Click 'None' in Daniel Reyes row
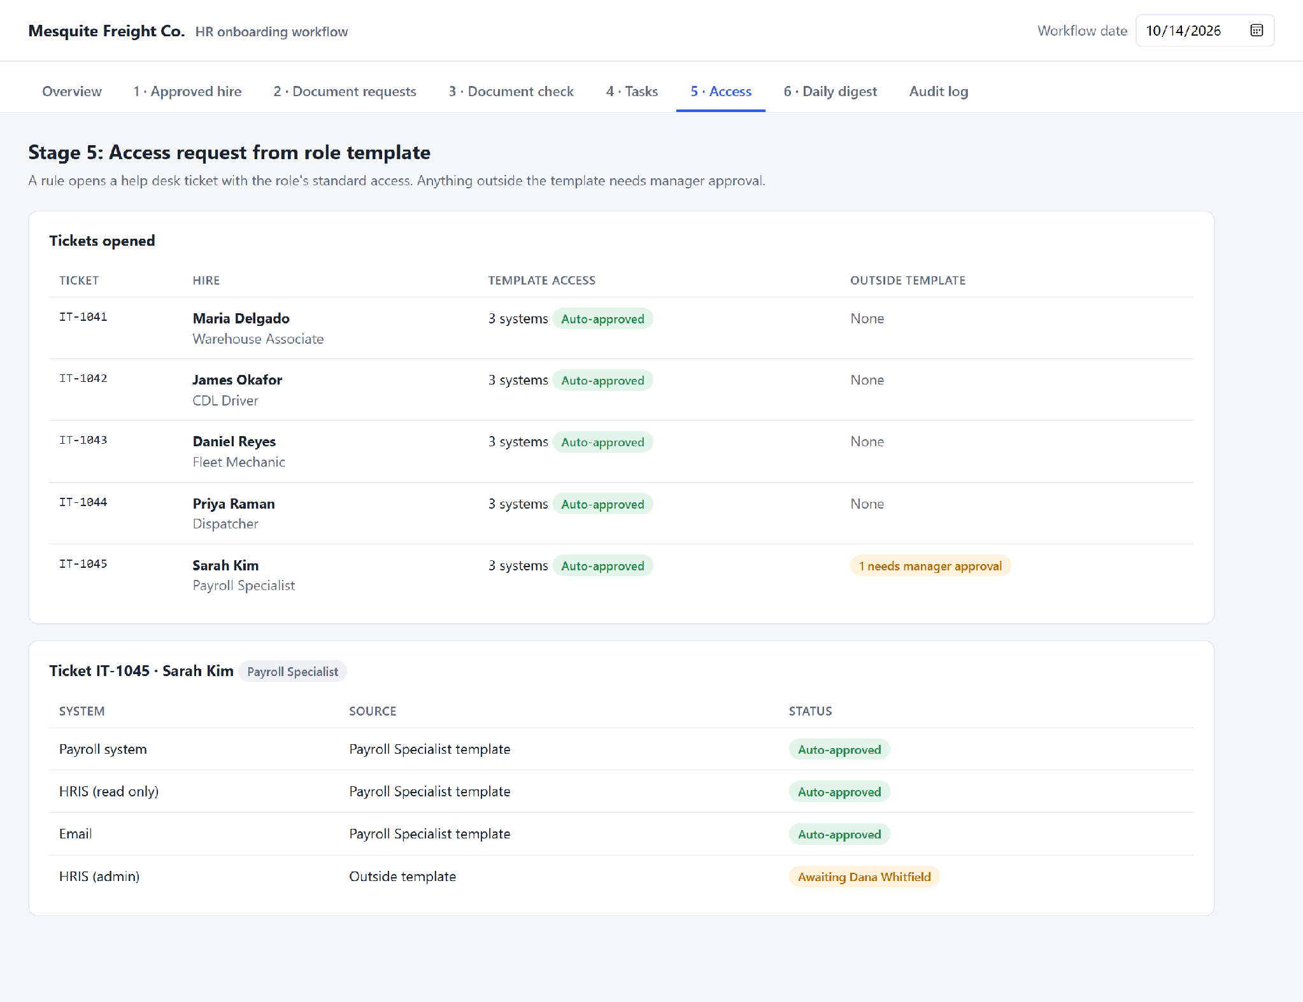This screenshot has width=1303, height=1002. click(867, 442)
